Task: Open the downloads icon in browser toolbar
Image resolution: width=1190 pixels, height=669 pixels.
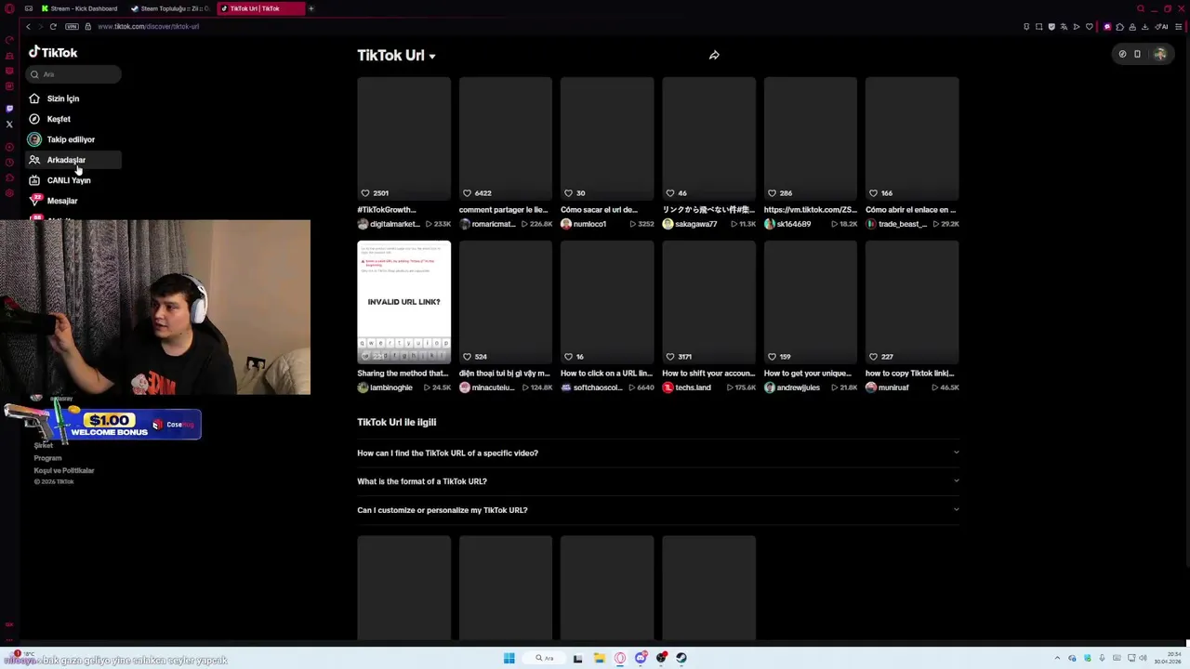Action: (1145, 27)
